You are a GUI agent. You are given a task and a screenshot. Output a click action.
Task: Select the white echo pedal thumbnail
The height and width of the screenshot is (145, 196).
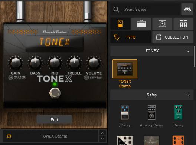pyautogui.click(x=125, y=140)
